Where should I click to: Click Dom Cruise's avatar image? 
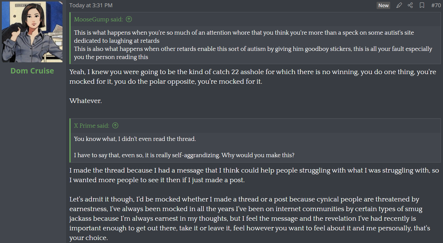(32, 32)
